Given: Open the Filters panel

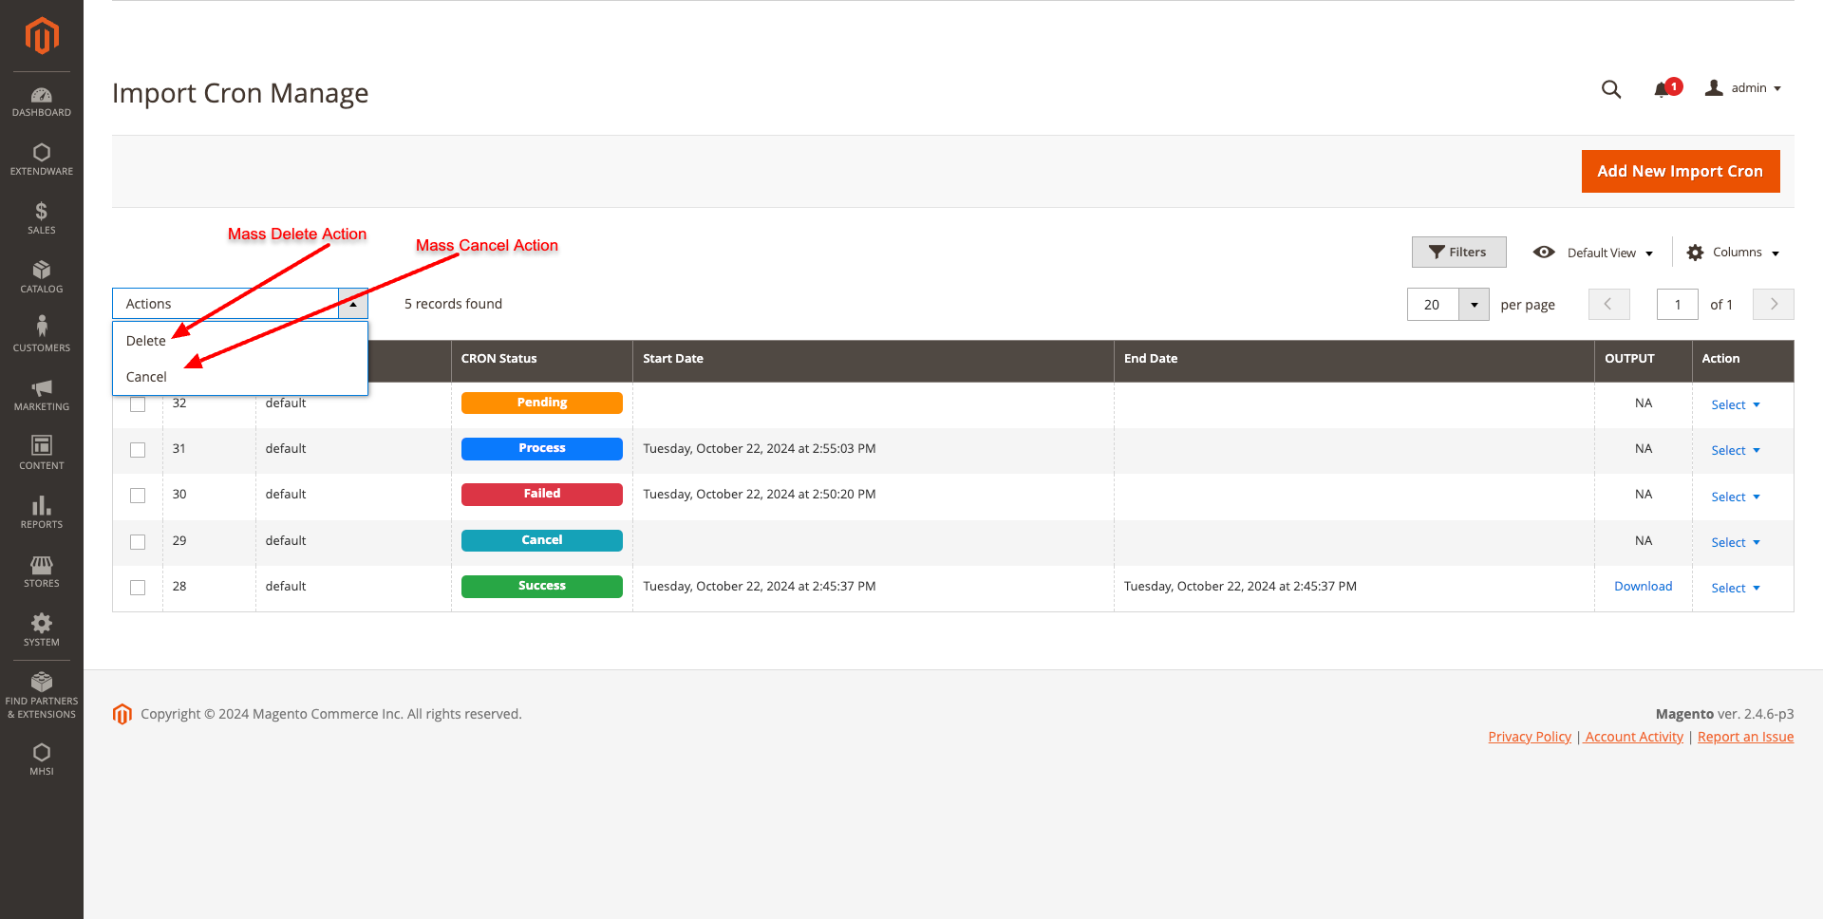Looking at the screenshot, I should point(1458,253).
